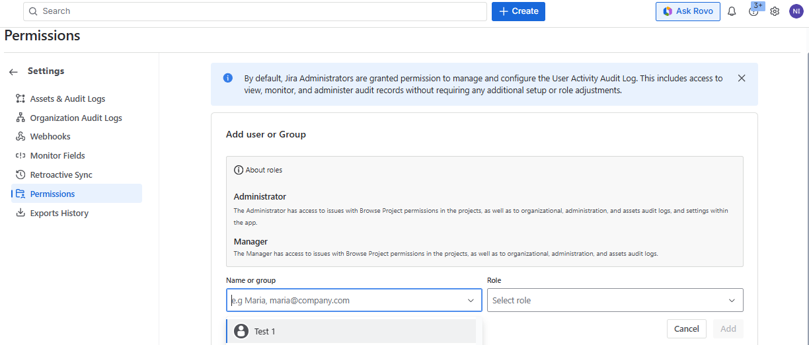
Task: Open the Select role dropdown
Action: pyautogui.click(x=615, y=300)
